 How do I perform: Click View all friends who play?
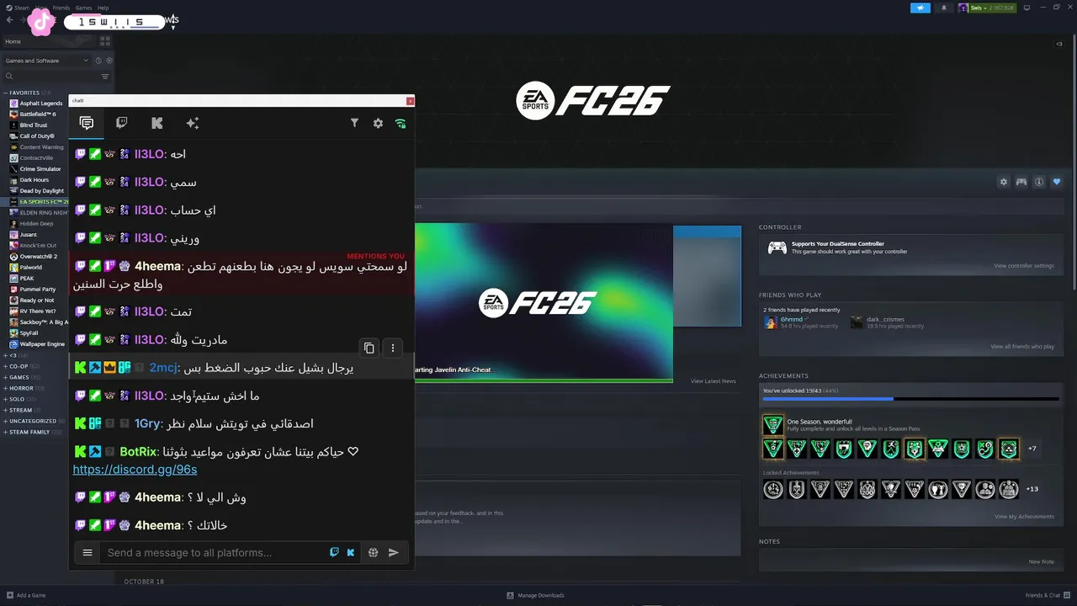pyautogui.click(x=1022, y=347)
